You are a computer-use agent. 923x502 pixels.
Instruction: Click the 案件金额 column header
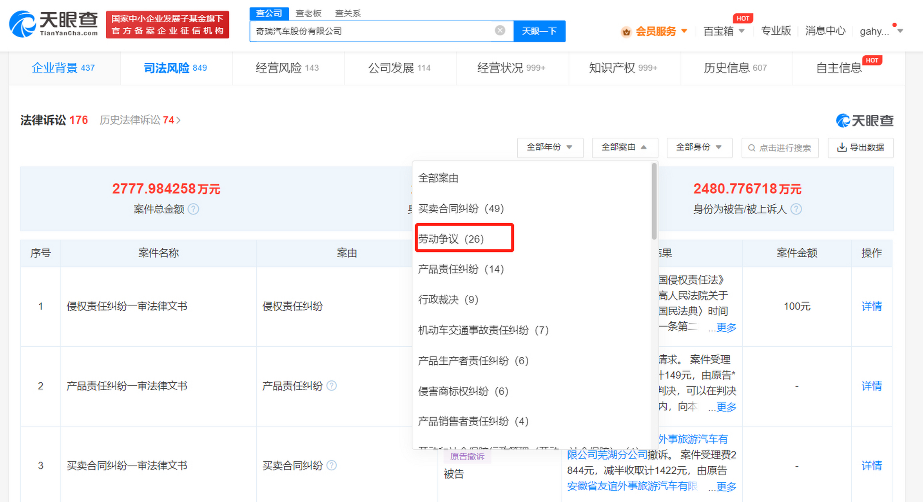(x=797, y=253)
